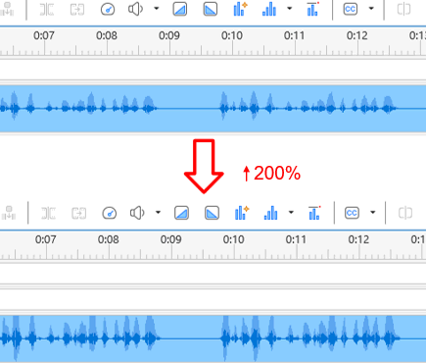Screen dimensions: 426x363
Task: Click the red-dot bars icon in the upper toolbar
Action: 312,9
